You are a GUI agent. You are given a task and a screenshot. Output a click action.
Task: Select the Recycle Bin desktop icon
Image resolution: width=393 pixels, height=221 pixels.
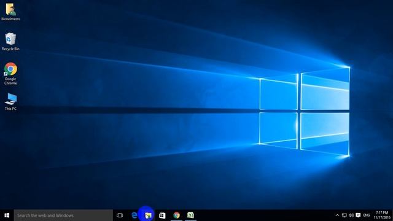point(10,42)
